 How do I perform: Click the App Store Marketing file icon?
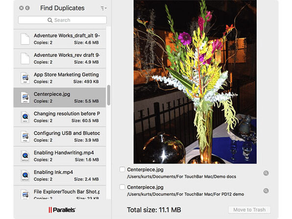point(25,78)
